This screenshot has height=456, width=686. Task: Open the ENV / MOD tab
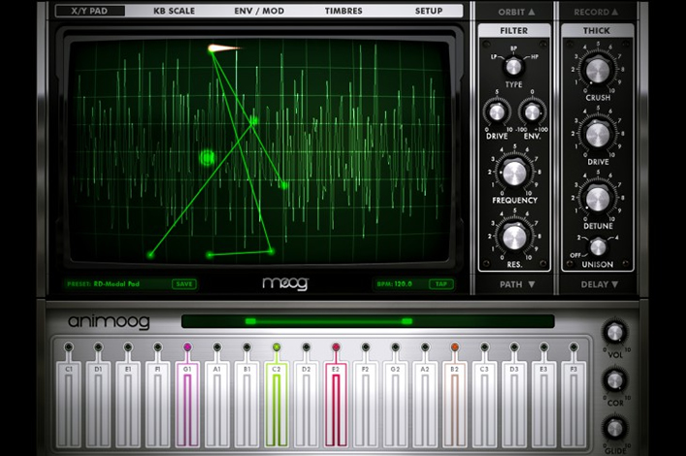[259, 11]
